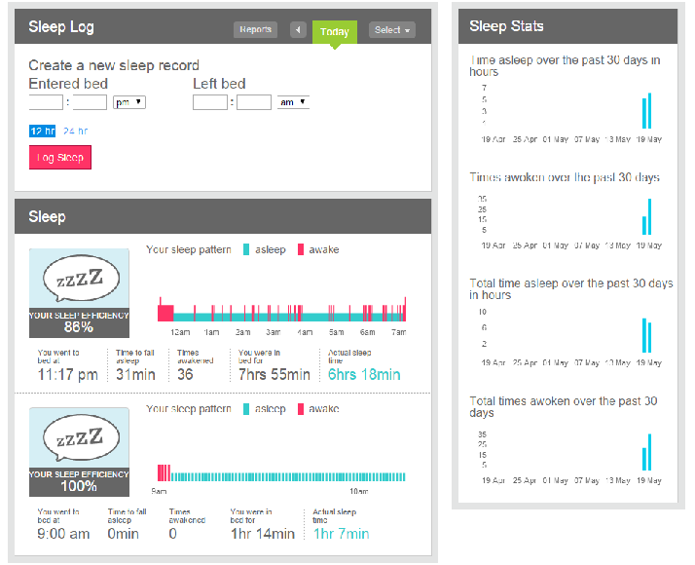695x565 pixels.
Task: Click the asleep teal legend swatch in first record
Action: point(247,250)
